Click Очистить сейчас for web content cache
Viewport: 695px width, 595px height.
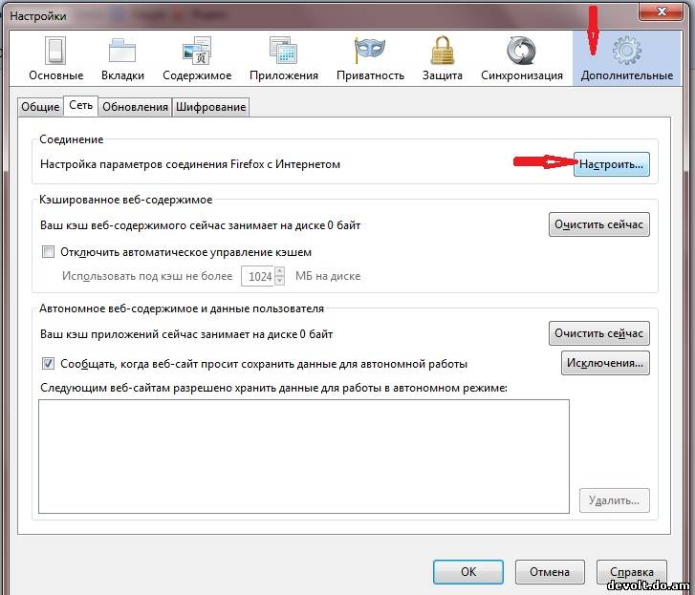pyautogui.click(x=598, y=224)
